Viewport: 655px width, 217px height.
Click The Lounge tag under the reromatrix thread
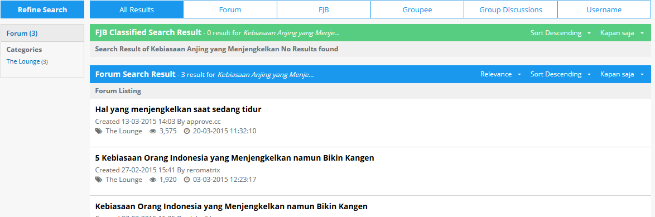pyautogui.click(x=124, y=180)
